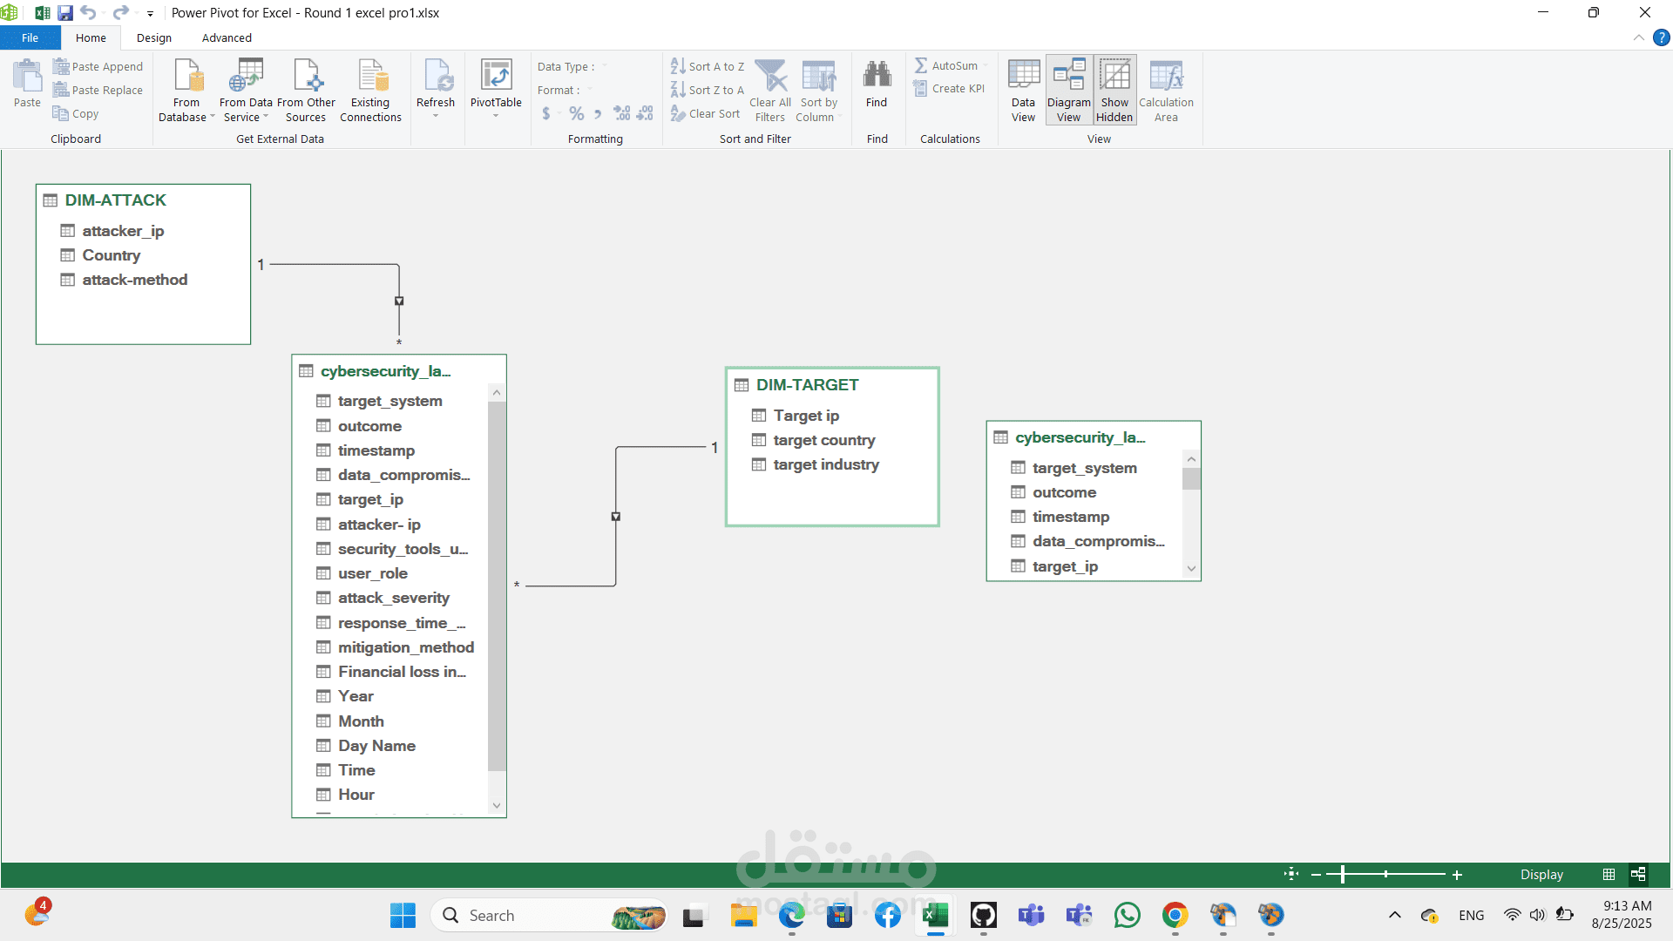The image size is (1673, 941).
Task: Toggle diagram view icon in status bar
Action: click(1638, 874)
